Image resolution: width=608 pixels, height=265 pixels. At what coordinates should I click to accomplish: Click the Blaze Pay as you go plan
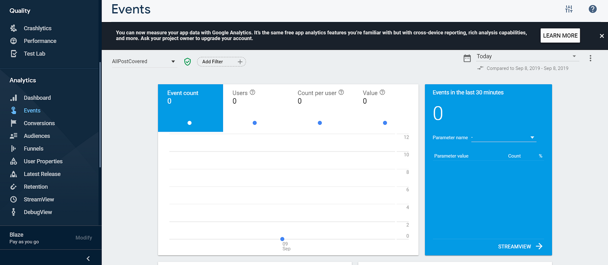click(24, 238)
